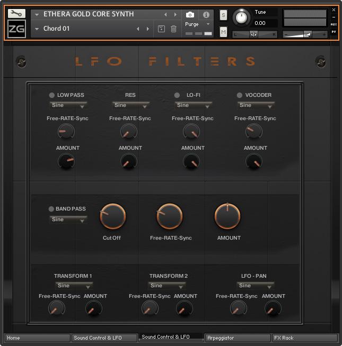Open the LO-FI Sine waveform dropdown
Viewport: 342px width, 346px height.
pos(194,105)
